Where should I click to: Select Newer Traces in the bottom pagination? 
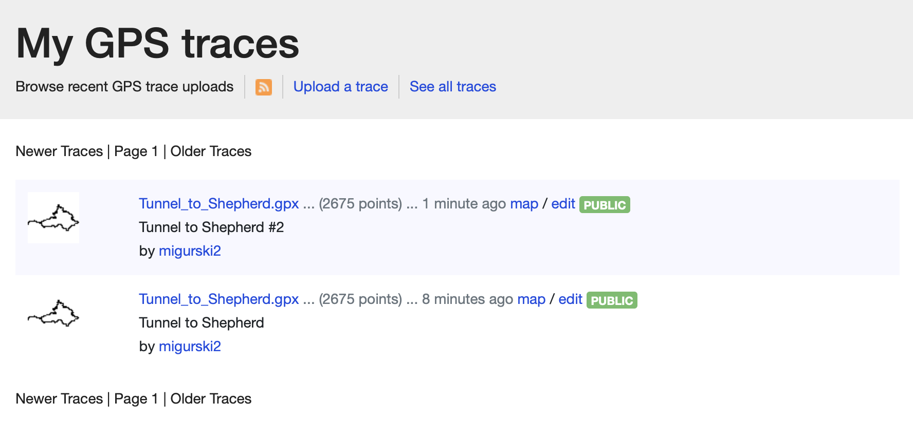[x=59, y=399]
